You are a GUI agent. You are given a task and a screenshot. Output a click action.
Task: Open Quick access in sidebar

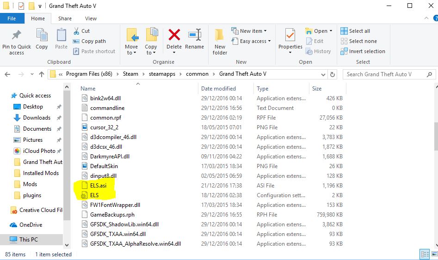click(31, 96)
